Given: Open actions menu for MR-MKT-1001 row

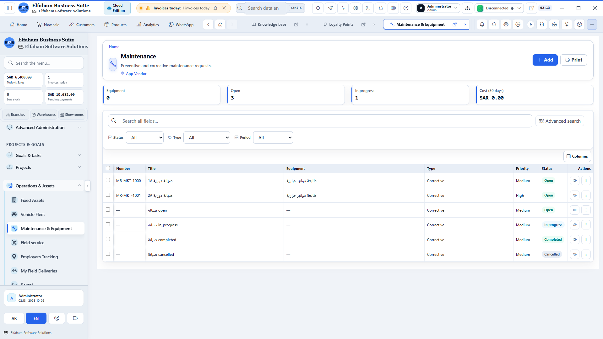Looking at the screenshot, I should (x=586, y=195).
